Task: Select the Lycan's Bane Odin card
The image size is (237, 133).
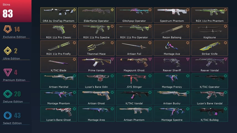Action: pyautogui.click(x=96, y=81)
